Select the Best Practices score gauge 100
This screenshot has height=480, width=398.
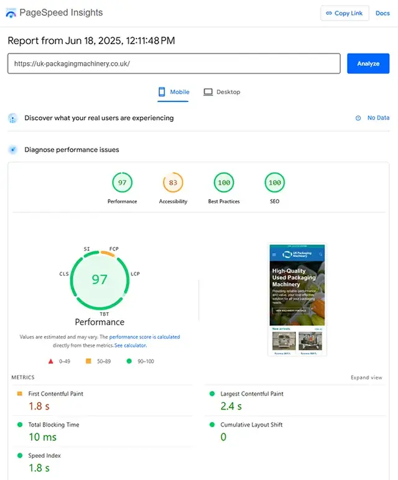click(x=224, y=182)
